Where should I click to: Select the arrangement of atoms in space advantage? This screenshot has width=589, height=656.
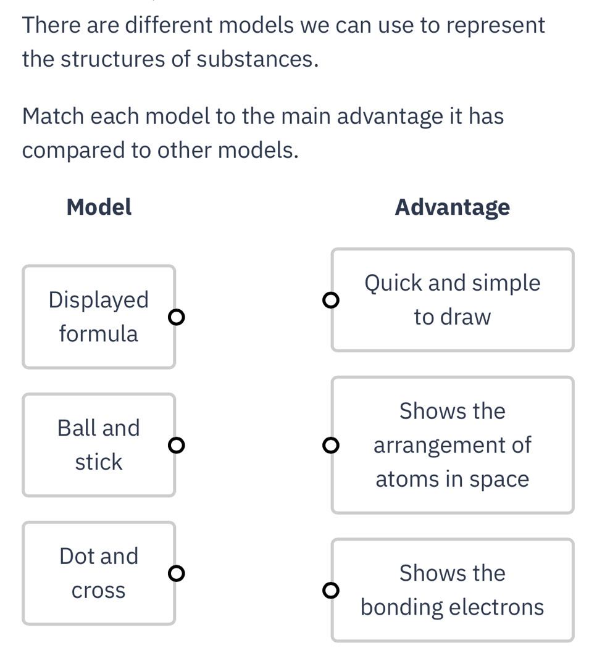(x=453, y=444)
